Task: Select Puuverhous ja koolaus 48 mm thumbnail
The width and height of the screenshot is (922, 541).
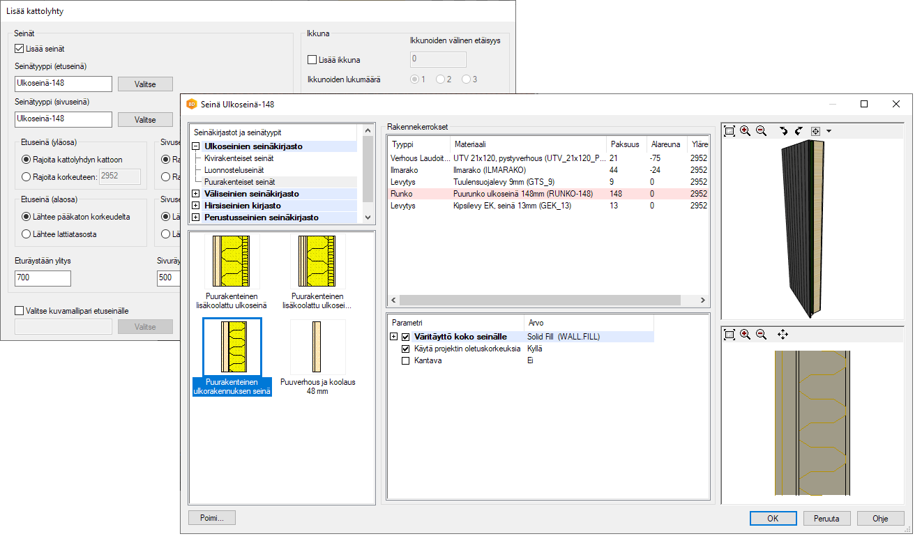Action: (x=317, y=357)
